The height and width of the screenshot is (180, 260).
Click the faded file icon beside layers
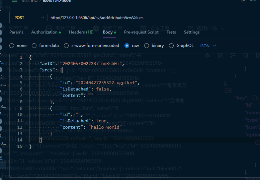tap(220, 55)
